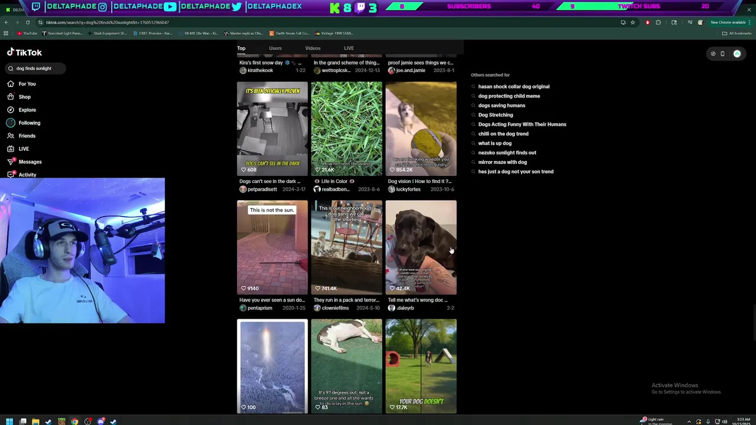Click the compass-shaped icon beside the phone icon
The height and width of the screenshot is (425, 756).
coord(713,54)
